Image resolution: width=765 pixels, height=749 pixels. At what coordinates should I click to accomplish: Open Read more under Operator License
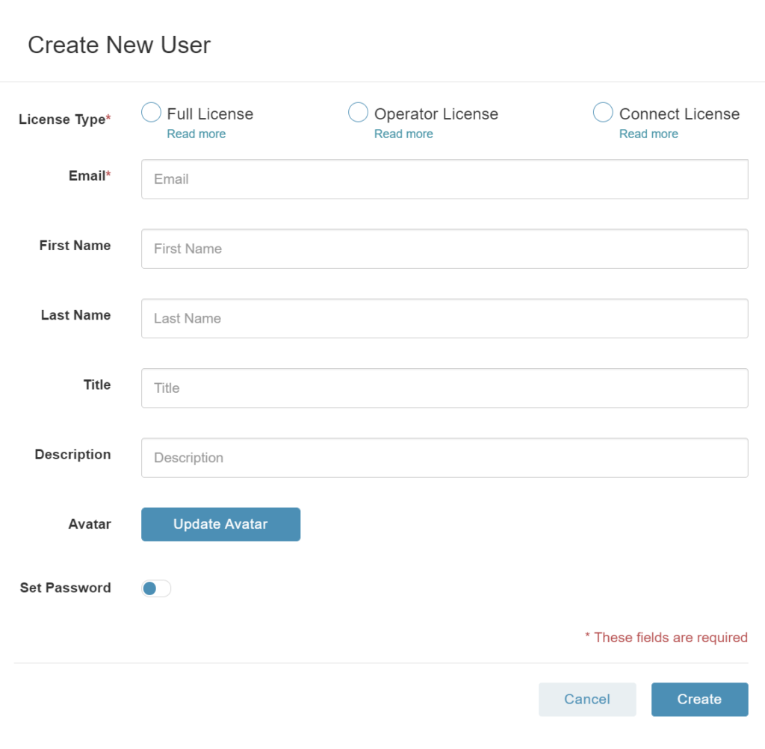[x=403, y=134]
